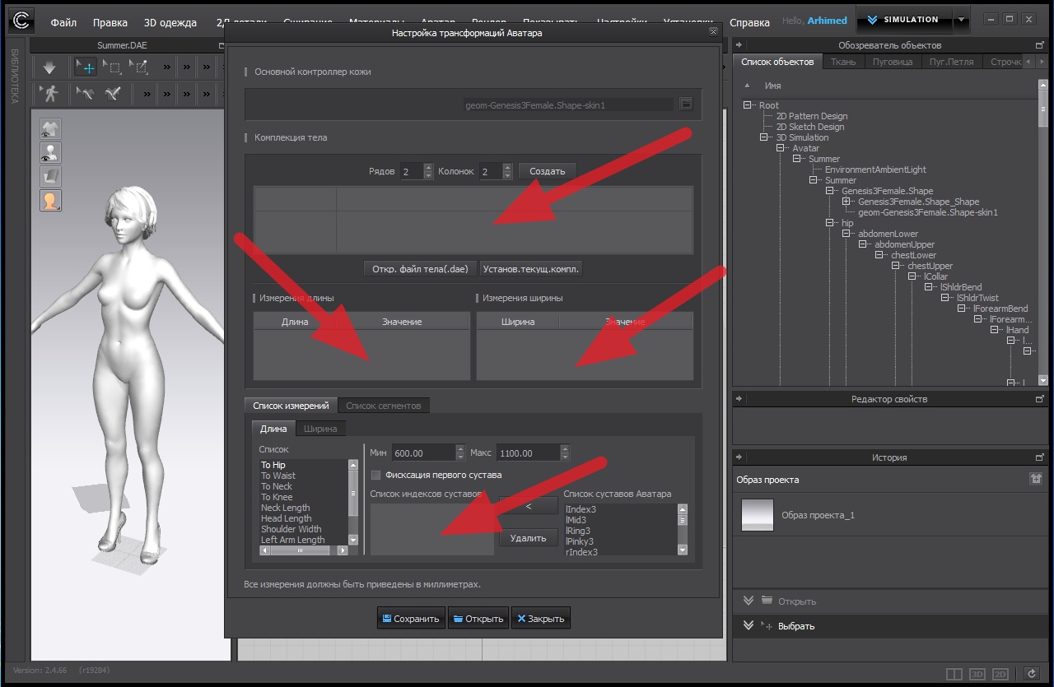
Task: Collapse the hip node in object tree
Action: [831, 223]
